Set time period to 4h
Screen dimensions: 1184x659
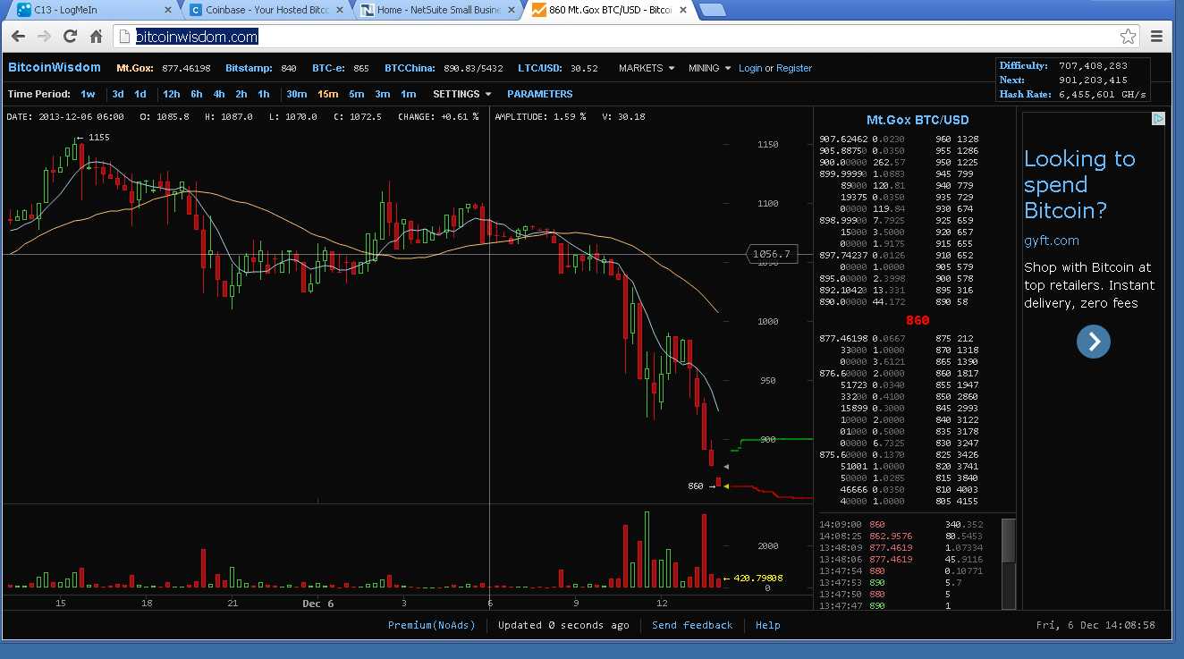click(219, 94)
